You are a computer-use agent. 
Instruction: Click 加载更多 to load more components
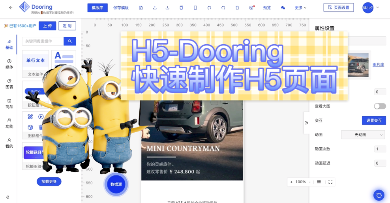click(x=49, y=182)
